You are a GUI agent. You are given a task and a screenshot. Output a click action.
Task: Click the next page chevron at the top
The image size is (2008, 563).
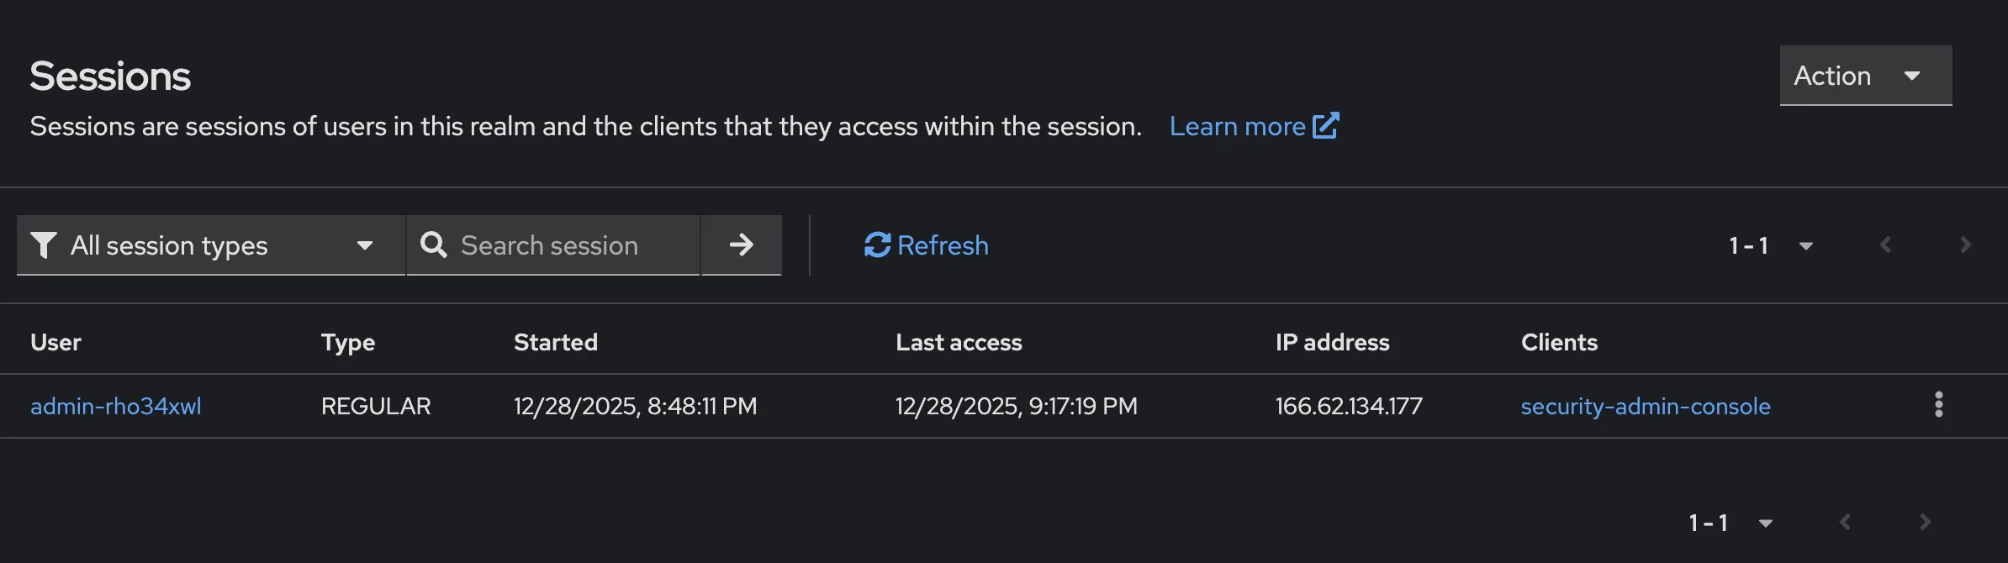pos(1965,245)
